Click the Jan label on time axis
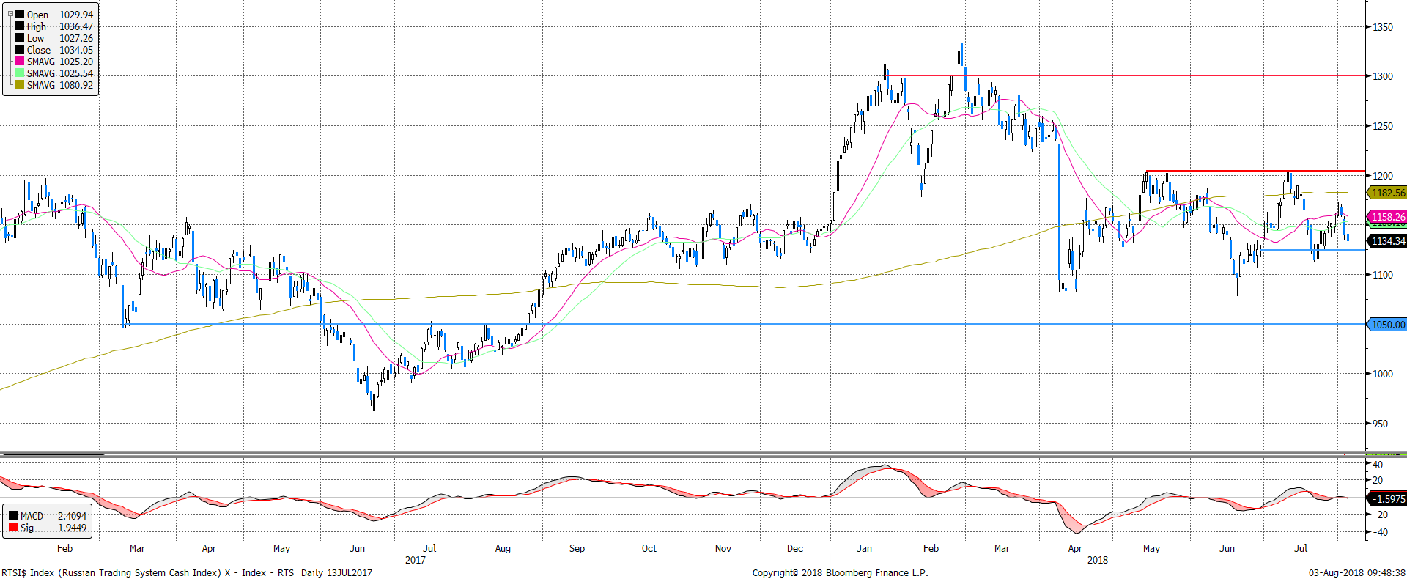This screenshot has width=1407, height=579. [865, 548]
